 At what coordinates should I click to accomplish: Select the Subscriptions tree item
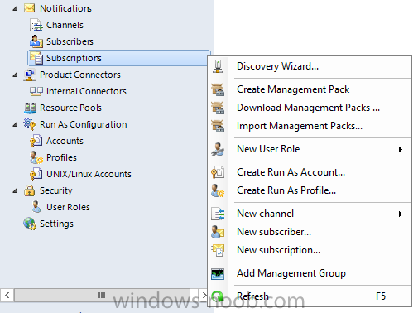tap(74, 58)
